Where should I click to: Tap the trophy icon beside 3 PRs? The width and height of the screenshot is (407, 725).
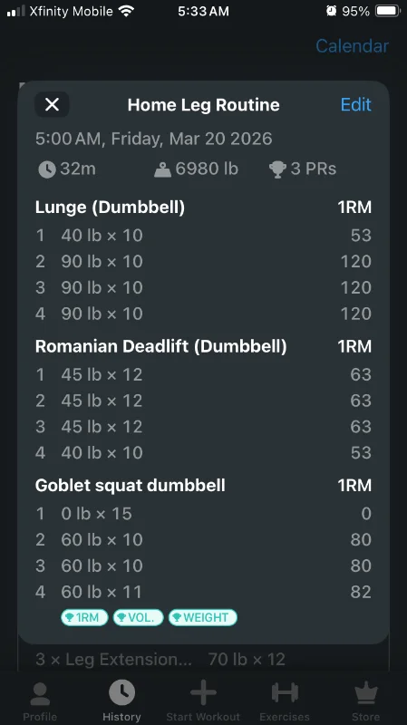(x=277, y=169)
